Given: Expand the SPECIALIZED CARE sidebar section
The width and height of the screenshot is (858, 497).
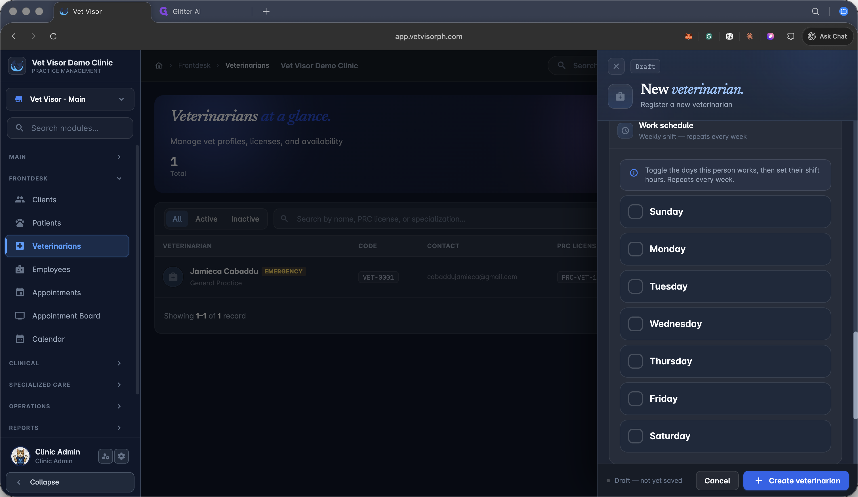Looking at the screenshot, I should pos(65,385).
